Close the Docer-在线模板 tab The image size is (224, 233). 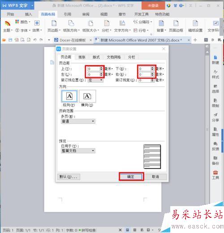pos(90,40)
